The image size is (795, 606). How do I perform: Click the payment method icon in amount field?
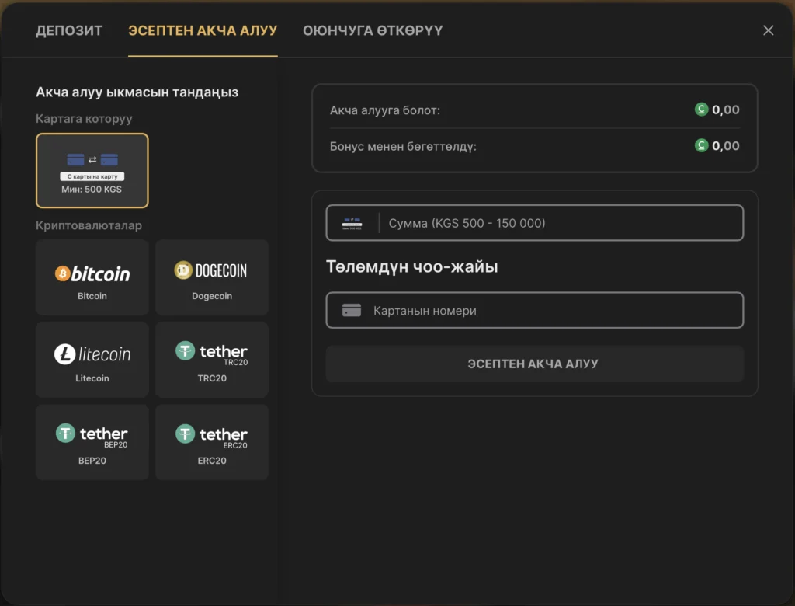tap(352, 223)
